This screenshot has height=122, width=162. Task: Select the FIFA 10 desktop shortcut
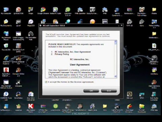pos(130,23)
